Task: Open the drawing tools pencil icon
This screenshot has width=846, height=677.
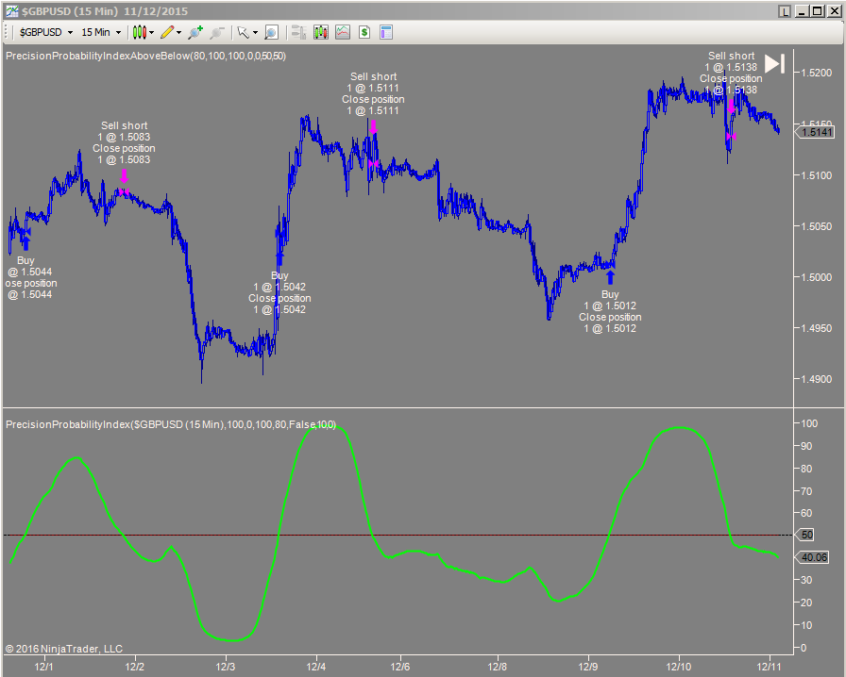Action: click(164, 32)
